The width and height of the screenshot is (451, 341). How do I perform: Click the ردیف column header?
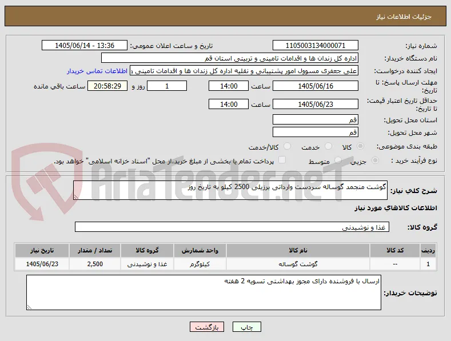tap(428, 250)
